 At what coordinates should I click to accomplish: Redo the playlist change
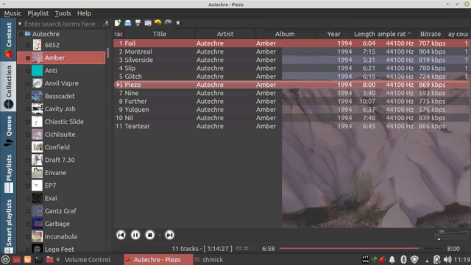click(x=168, y=23)
